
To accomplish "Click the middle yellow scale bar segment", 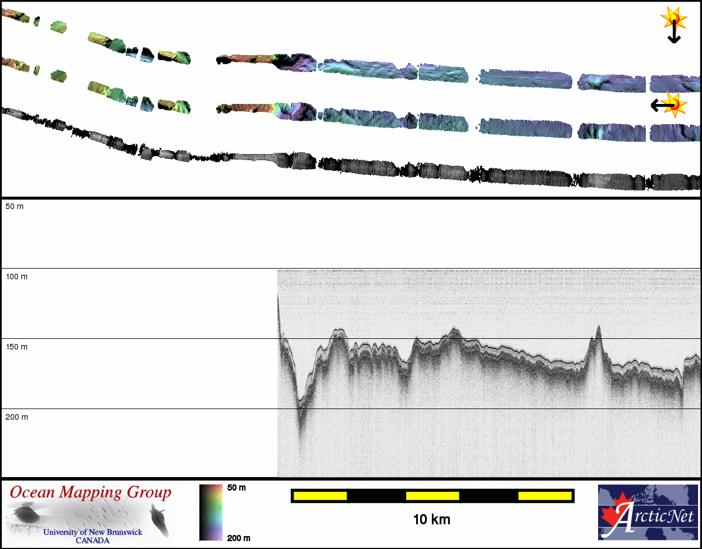I will pyautogui.click(x=432, y=496).
